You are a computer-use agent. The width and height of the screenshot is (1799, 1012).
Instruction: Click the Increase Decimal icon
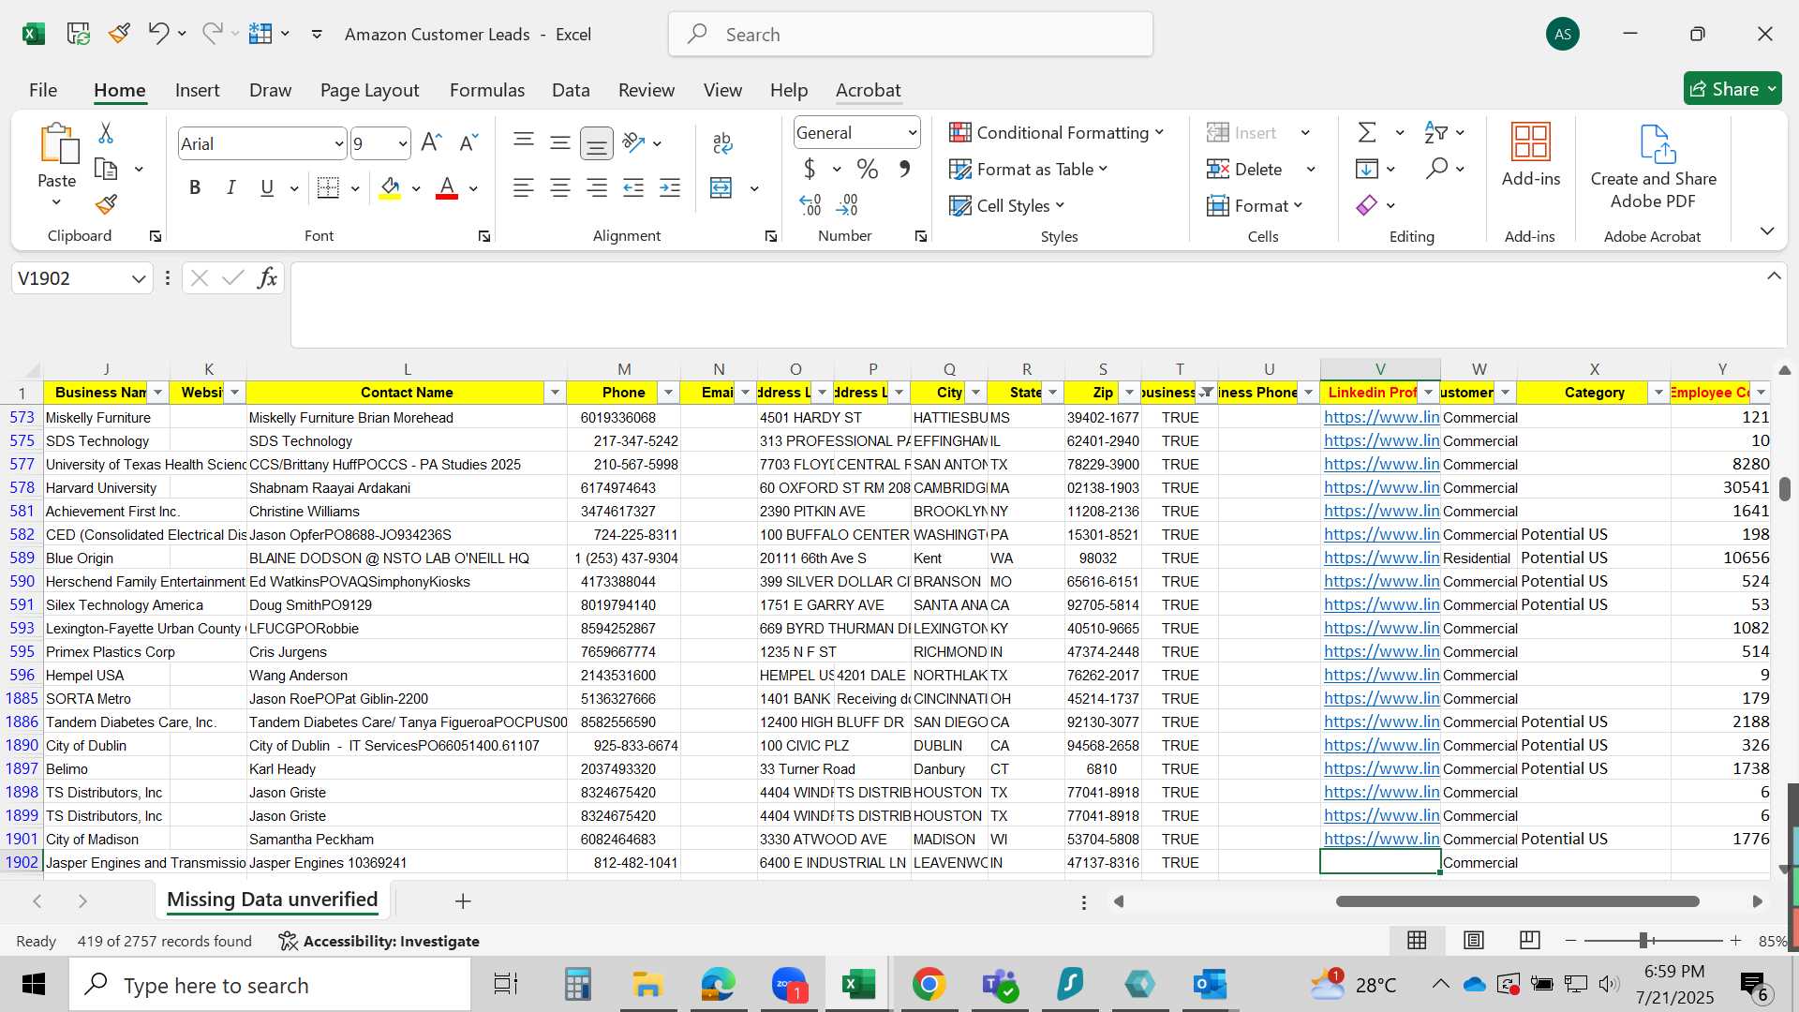810,204
